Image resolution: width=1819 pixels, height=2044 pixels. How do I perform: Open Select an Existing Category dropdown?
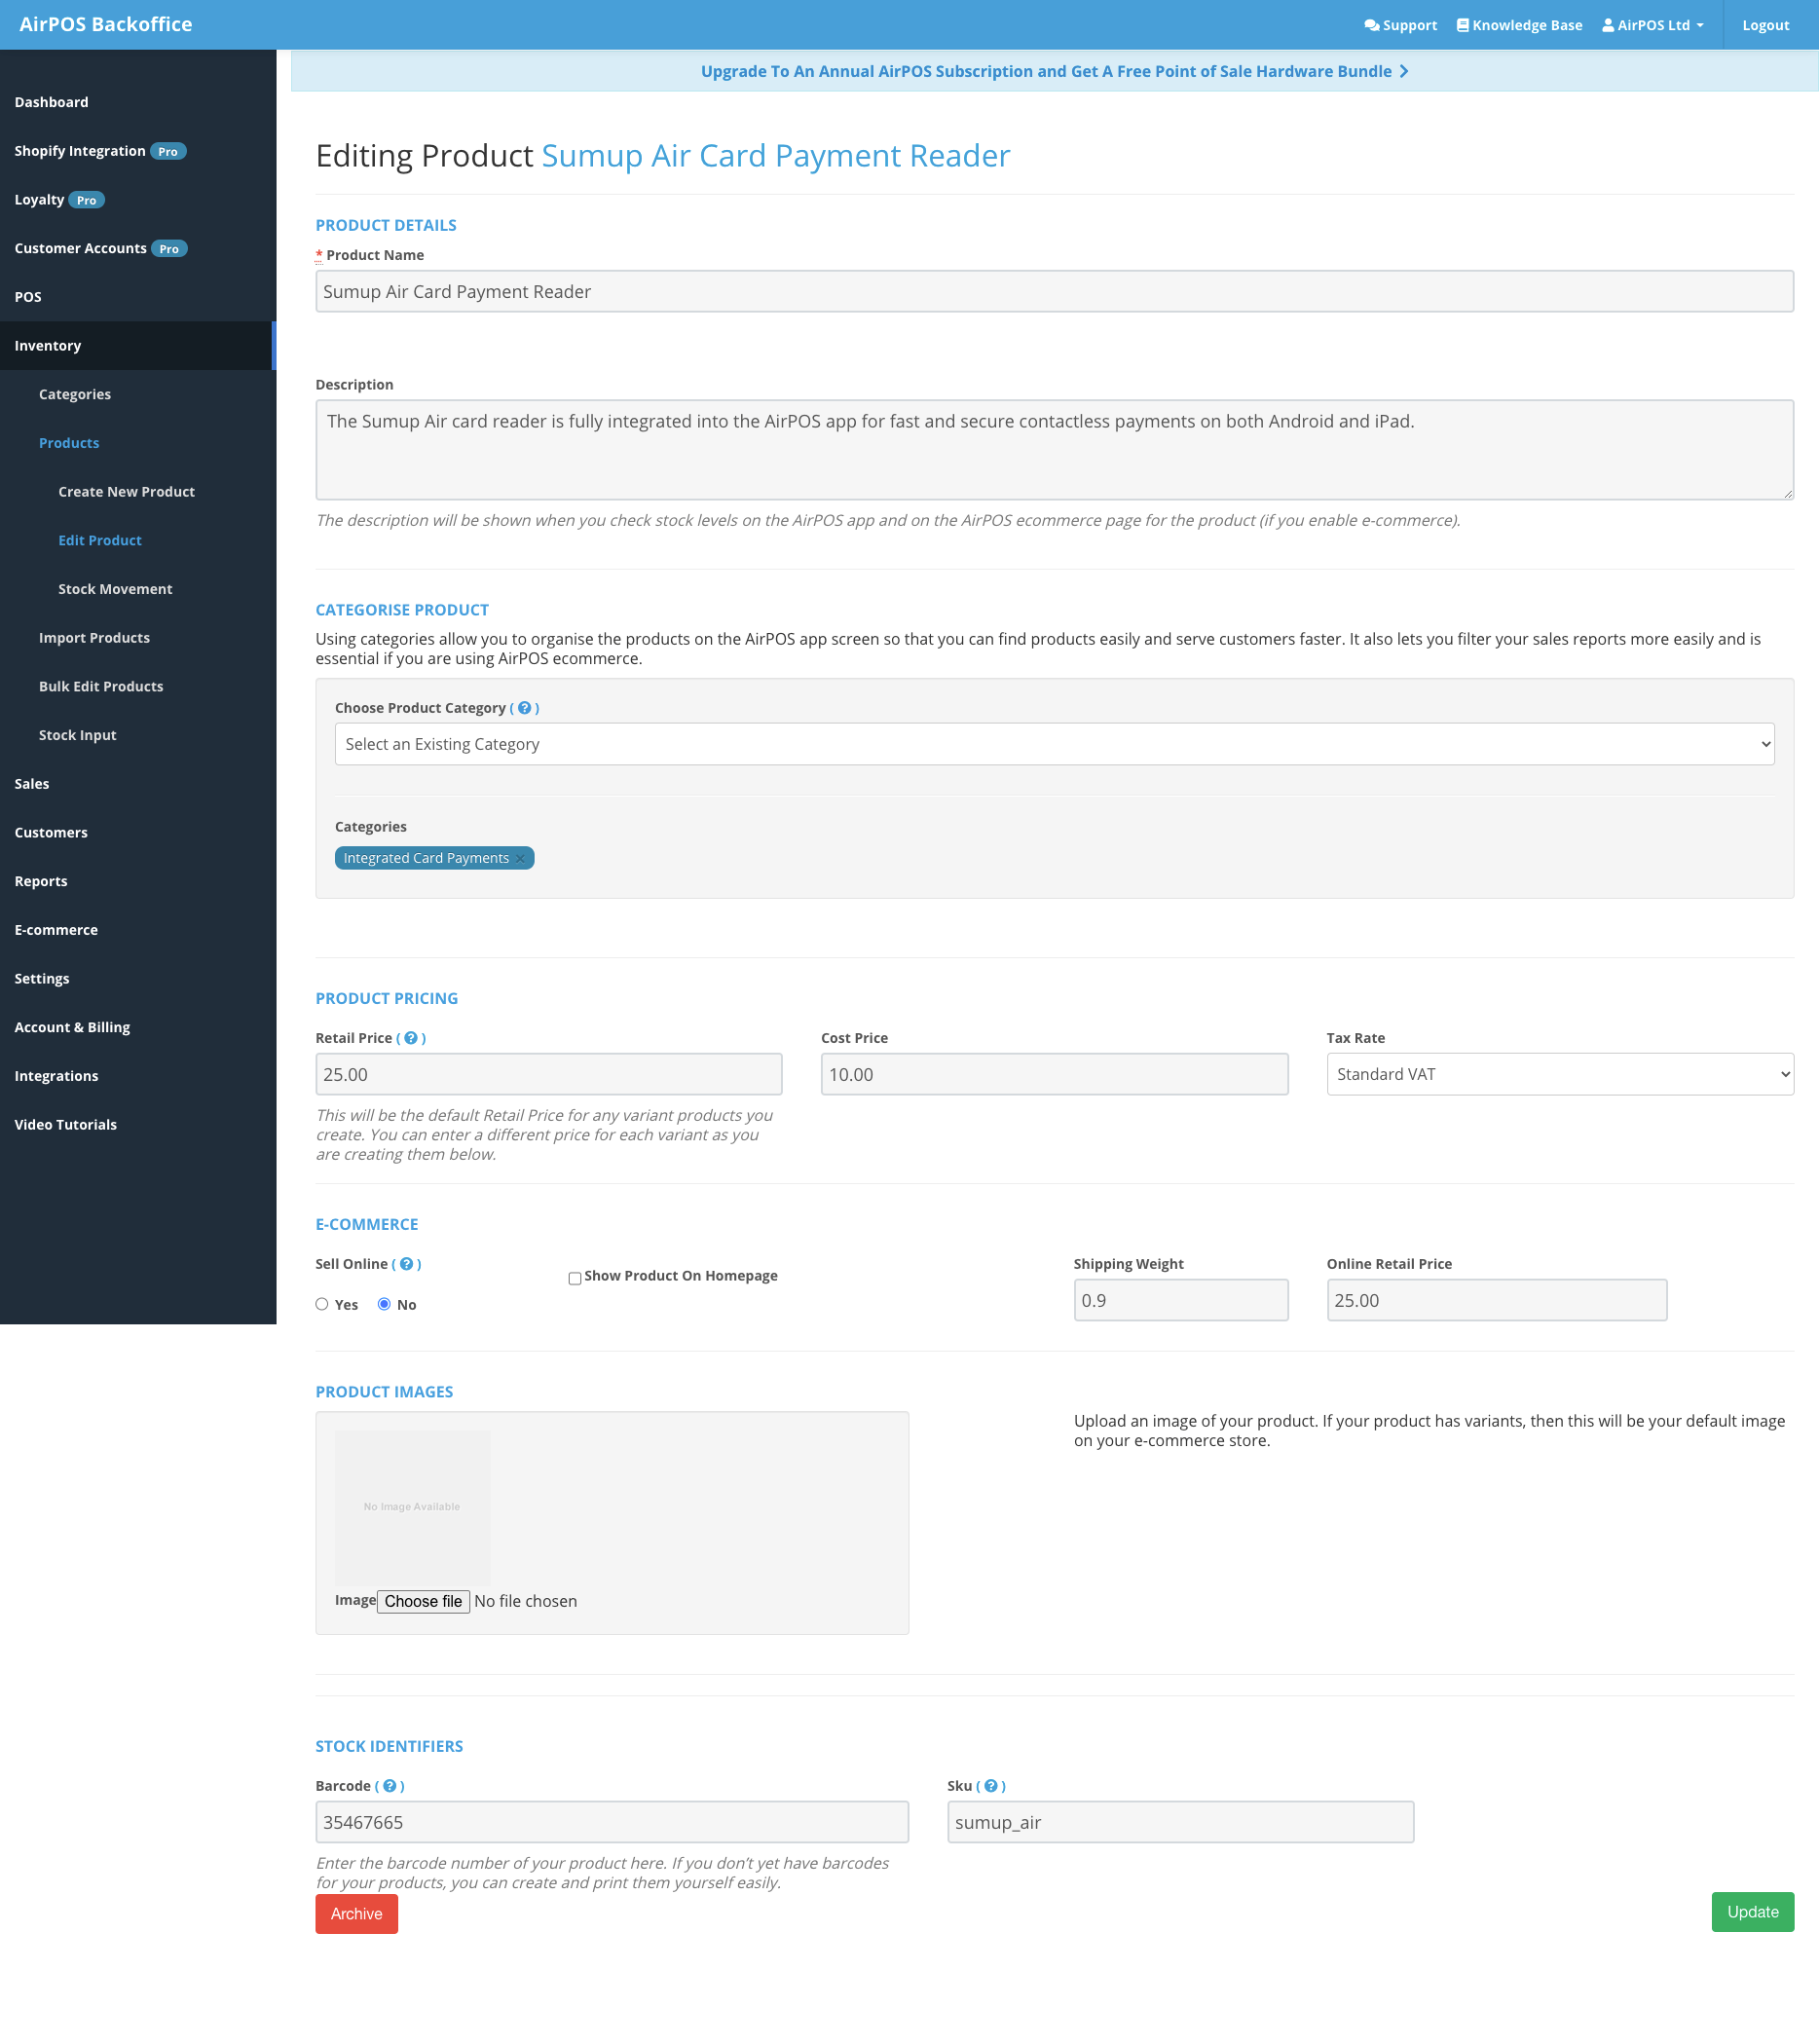(1054, 744)
